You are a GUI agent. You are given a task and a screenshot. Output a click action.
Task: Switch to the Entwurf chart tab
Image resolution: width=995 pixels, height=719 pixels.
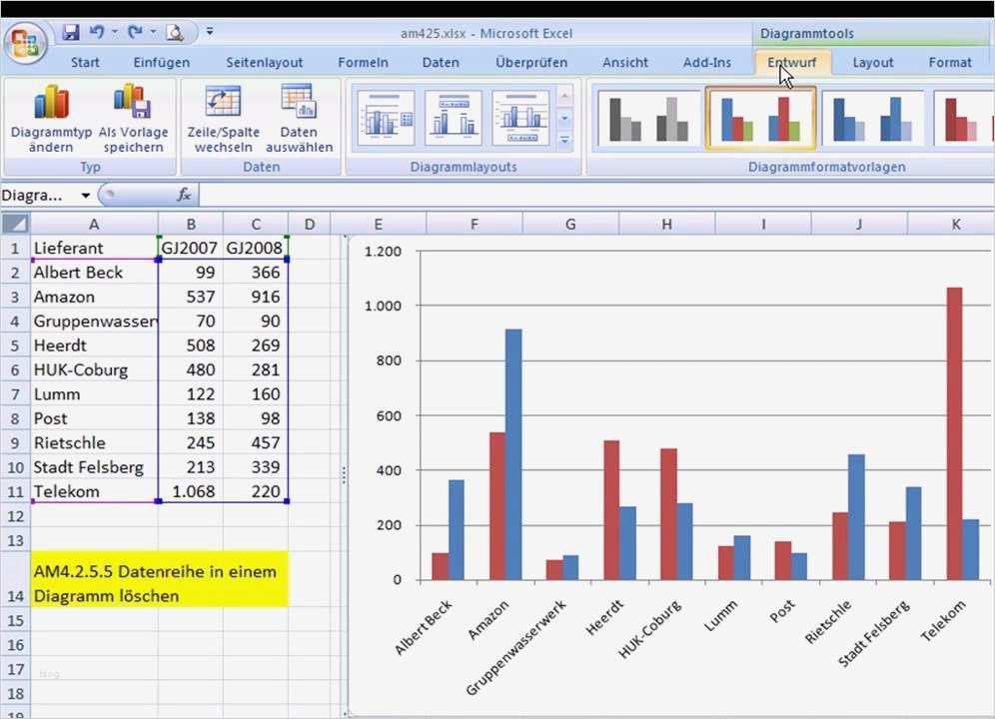pos(792,62)
